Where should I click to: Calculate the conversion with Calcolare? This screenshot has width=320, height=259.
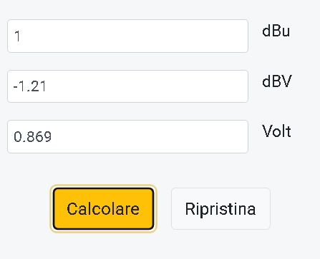103,208
